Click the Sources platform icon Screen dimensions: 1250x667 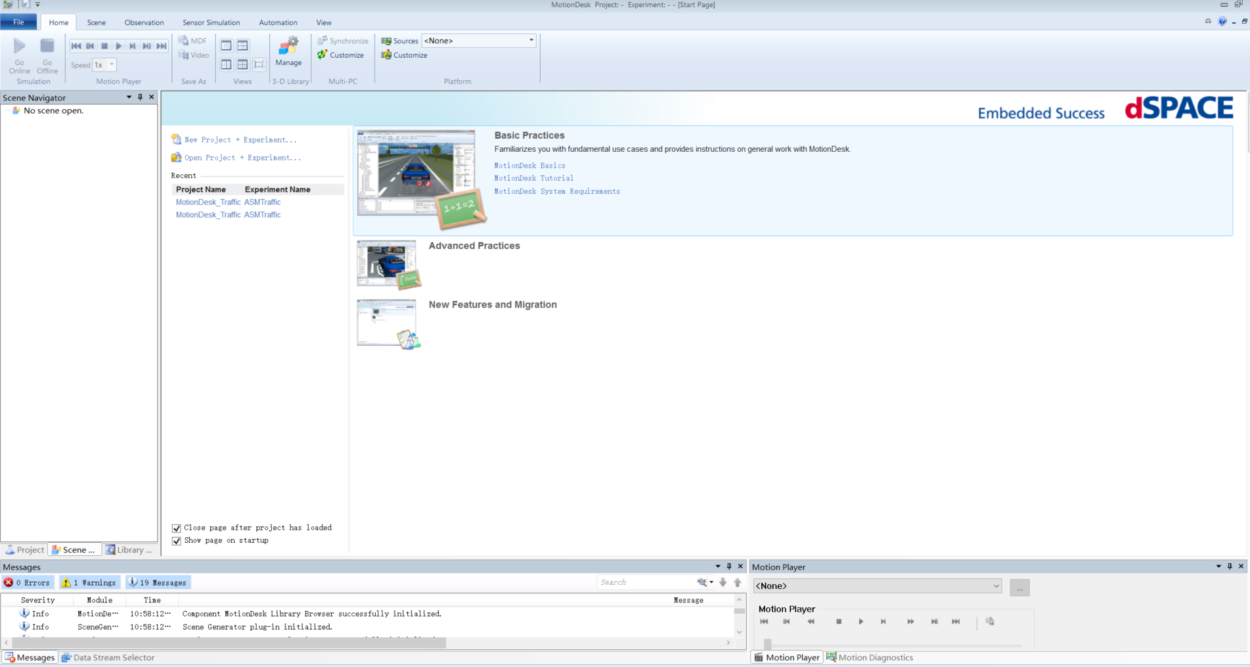click(386, 41)
